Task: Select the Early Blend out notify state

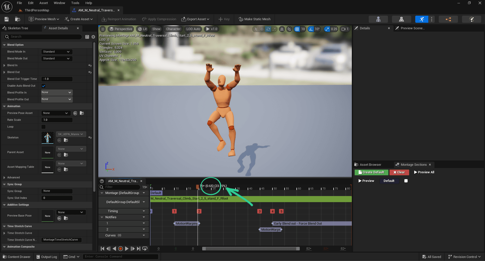Action: pyautogui.click(x=312, y=224)
